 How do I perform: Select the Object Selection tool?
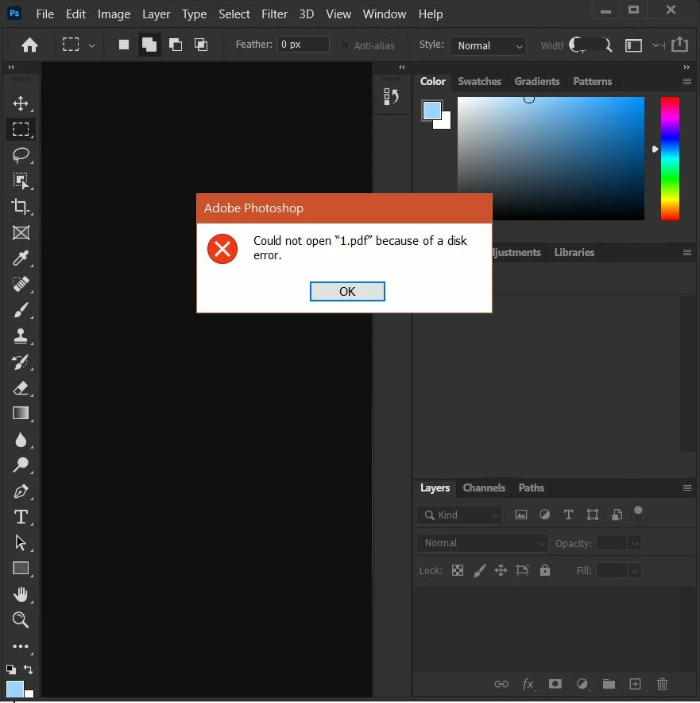pyautogui.click(x=21, y=181)
